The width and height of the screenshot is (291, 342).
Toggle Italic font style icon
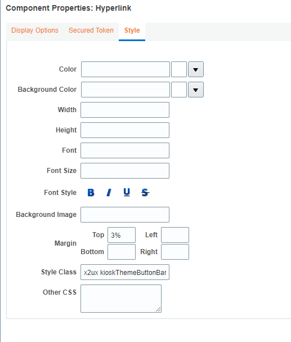(x=109, y=193)
